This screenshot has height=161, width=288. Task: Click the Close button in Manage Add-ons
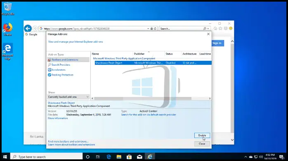click(202, 144)
